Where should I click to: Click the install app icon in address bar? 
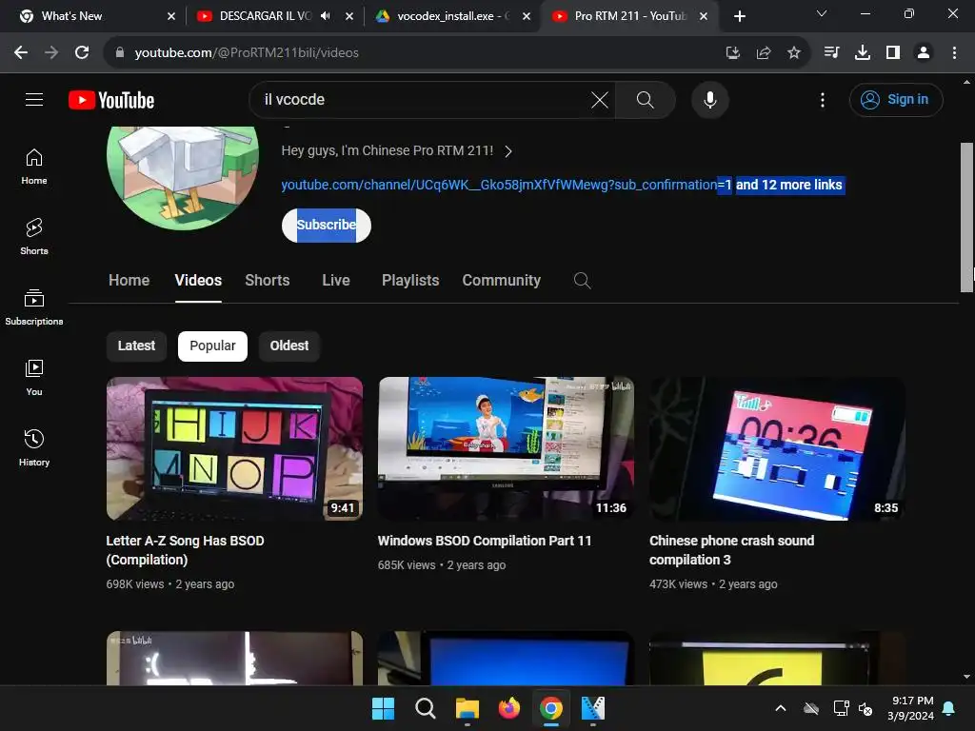732,53
